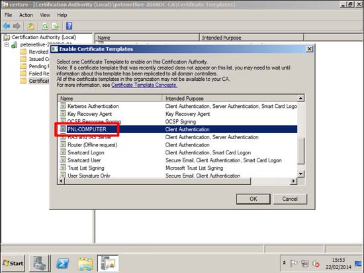Select Certification Authority (Local) root node

pyautogui.click(x=44, y=37)
